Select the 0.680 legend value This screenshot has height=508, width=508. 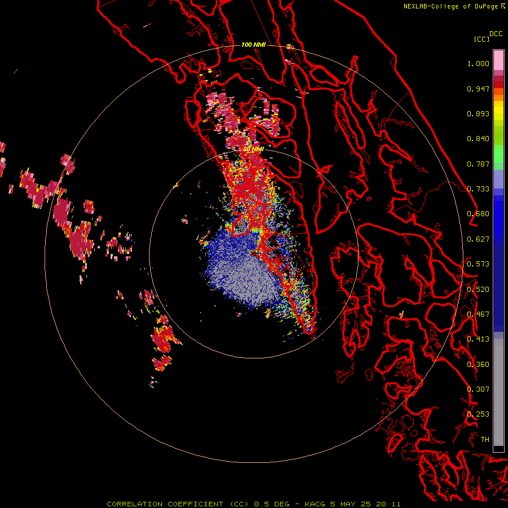(x=478, y=214)
